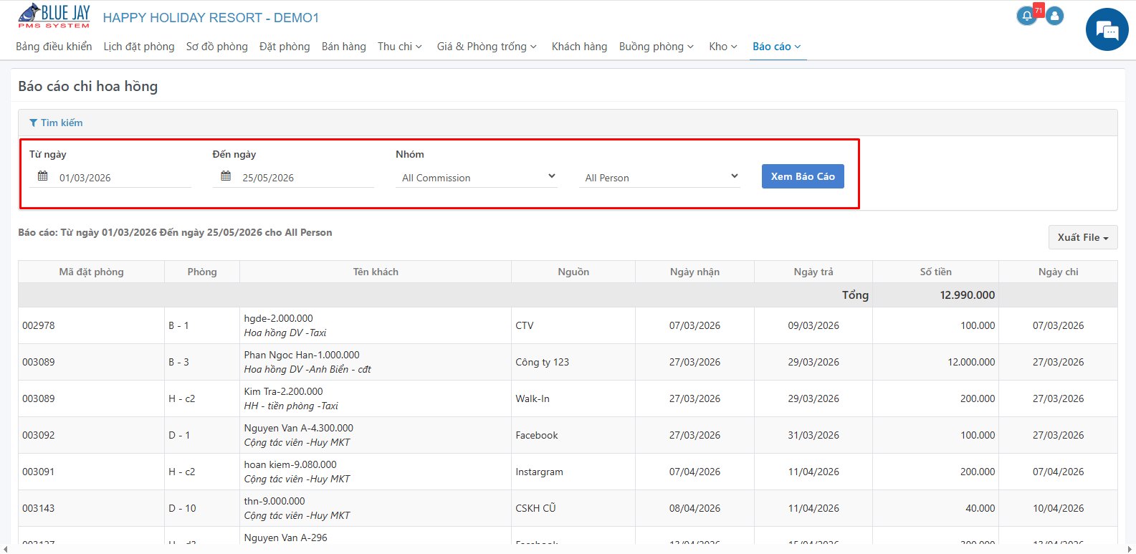Navigate to Đặt phòng
Image resolution: width=1136 pixels, height=554 pixels.
click(285, 47)
